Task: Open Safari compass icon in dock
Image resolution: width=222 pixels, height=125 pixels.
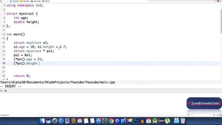Action: pyautogui.click(x=61, y=121)
